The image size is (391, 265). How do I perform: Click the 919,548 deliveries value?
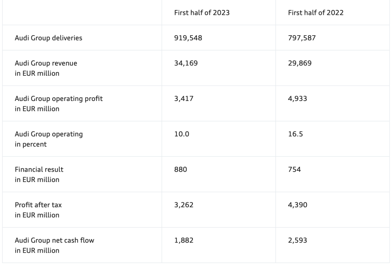coord(188,38)
